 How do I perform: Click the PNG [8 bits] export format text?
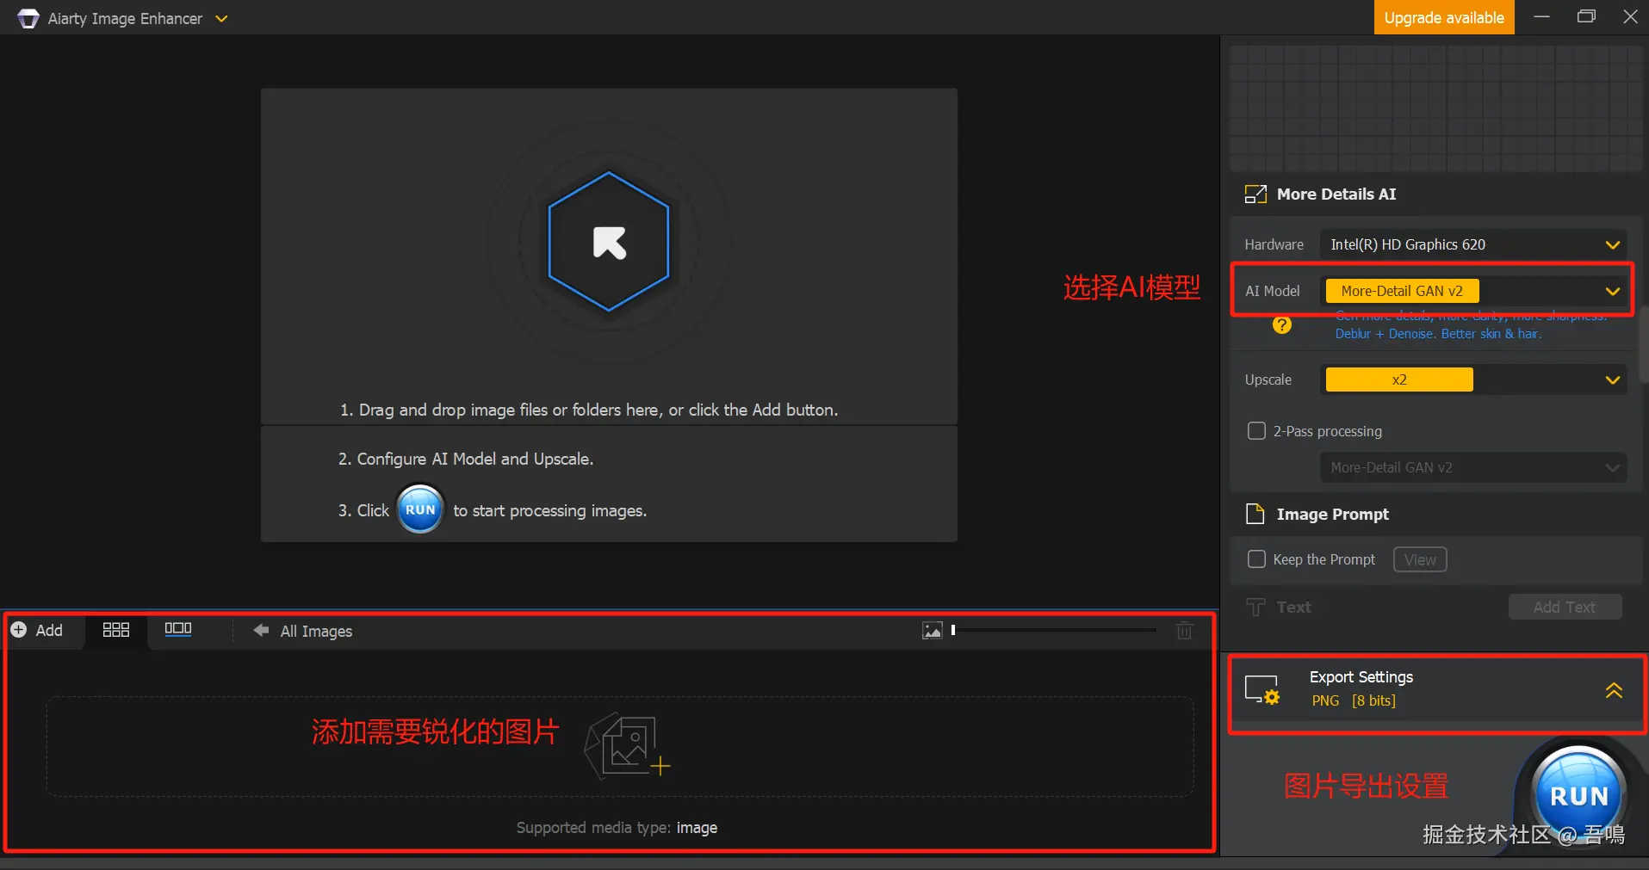(x=1354, y=700)
